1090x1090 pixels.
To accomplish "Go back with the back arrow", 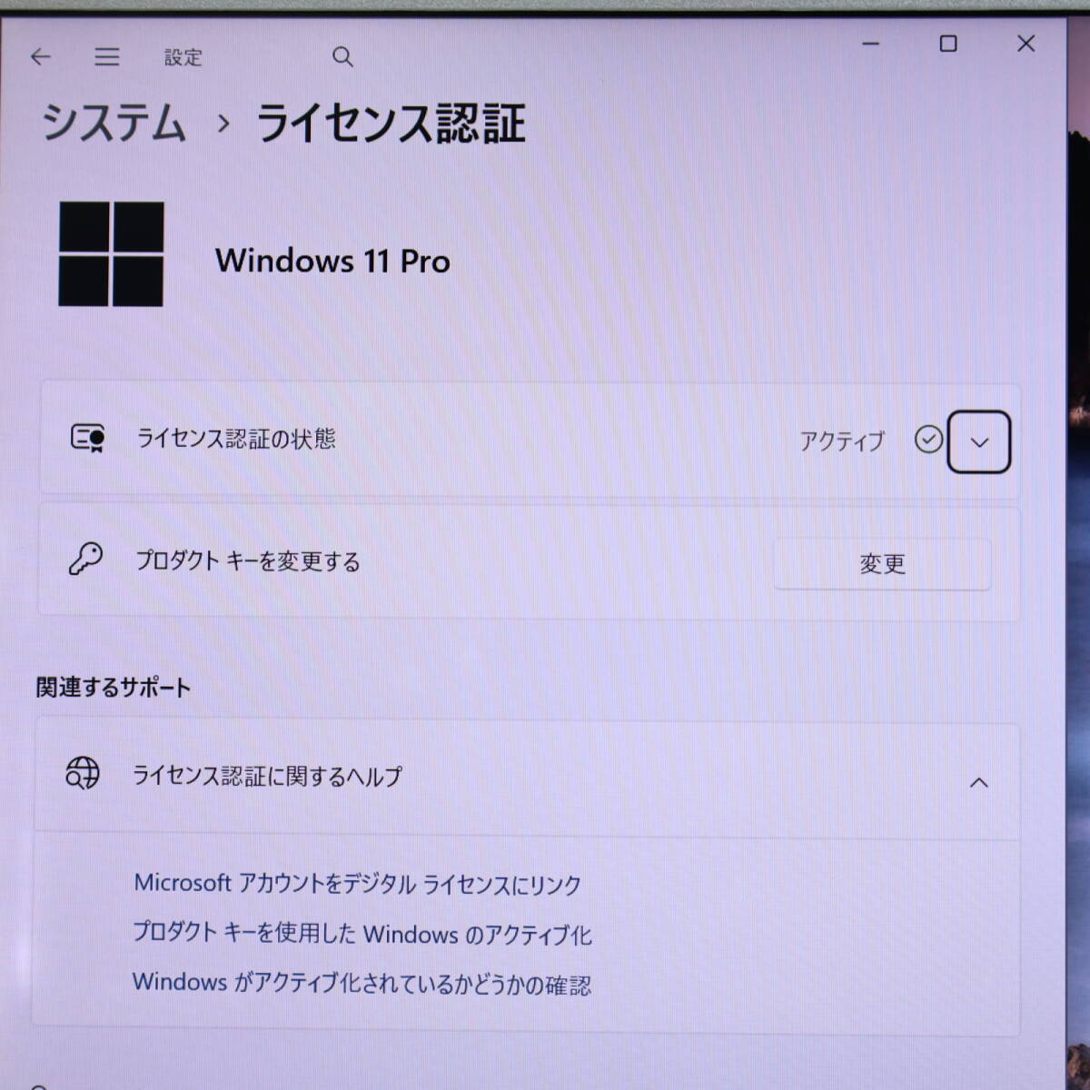I will (x=41, y=57).
